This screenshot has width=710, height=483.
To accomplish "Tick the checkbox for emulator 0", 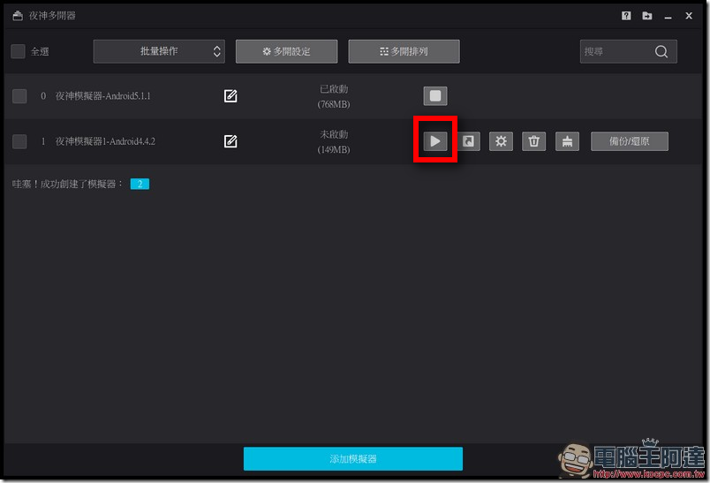I will 19,96.
